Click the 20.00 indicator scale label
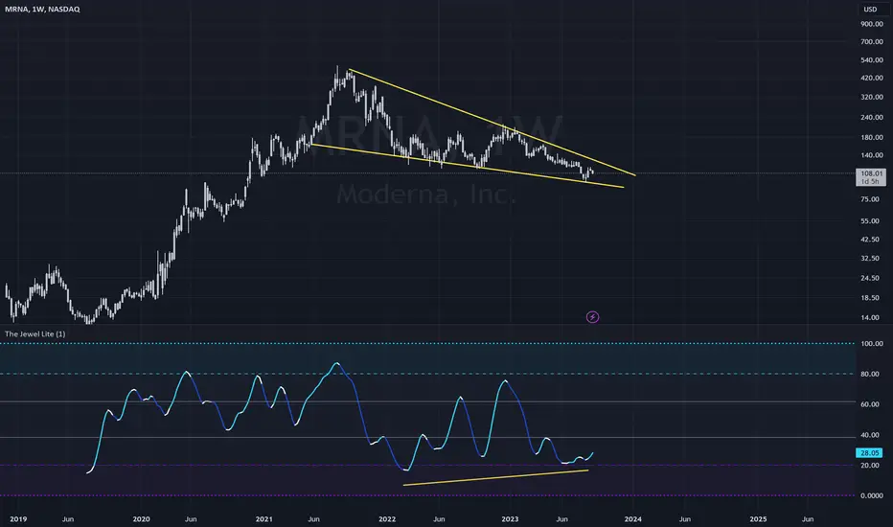The width and height of the screenshot is (893, 527). [872, 466]
